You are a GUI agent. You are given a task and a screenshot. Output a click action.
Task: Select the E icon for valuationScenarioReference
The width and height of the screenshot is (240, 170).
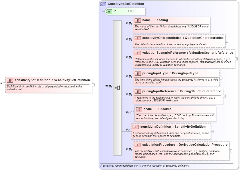137,53
